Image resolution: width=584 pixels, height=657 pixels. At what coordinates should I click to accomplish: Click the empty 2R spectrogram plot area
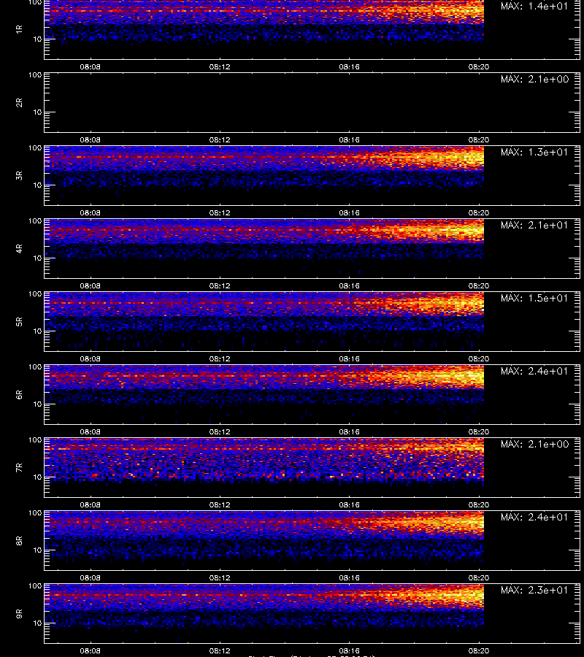pos(312,103)
